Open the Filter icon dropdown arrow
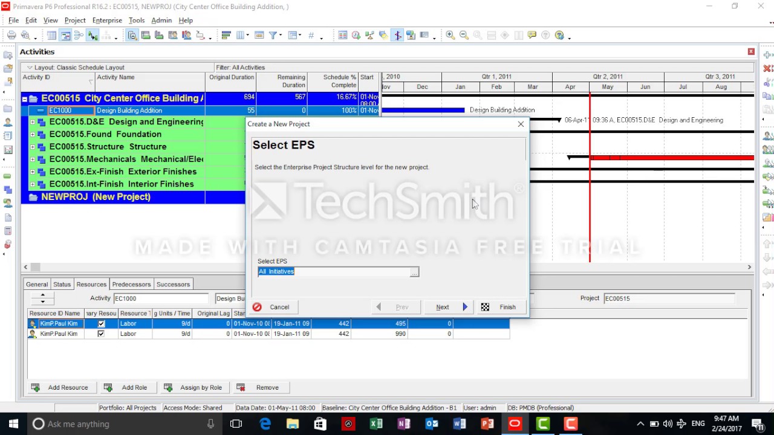 pos(281,36)
